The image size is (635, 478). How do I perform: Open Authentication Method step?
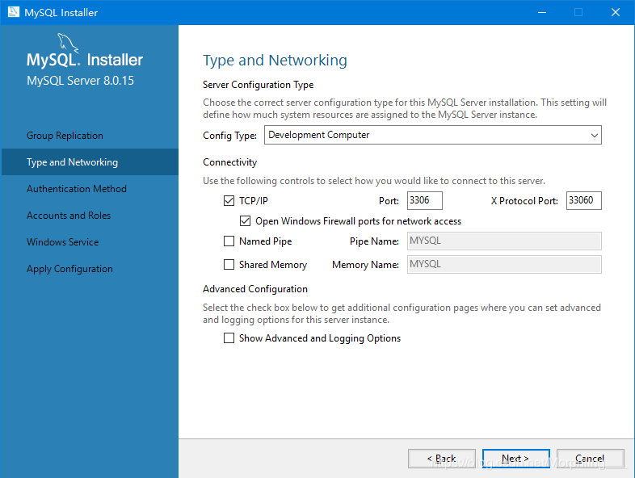[77, 189]
